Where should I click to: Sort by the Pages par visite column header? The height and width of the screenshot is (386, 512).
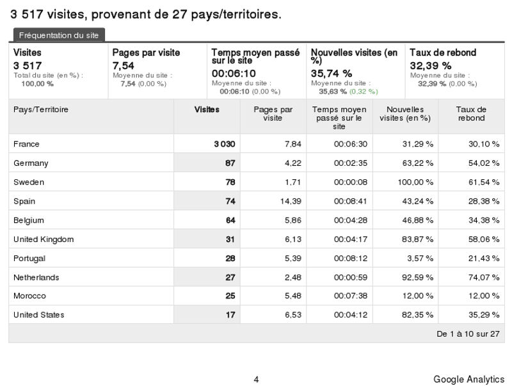[x=273, y=114]
